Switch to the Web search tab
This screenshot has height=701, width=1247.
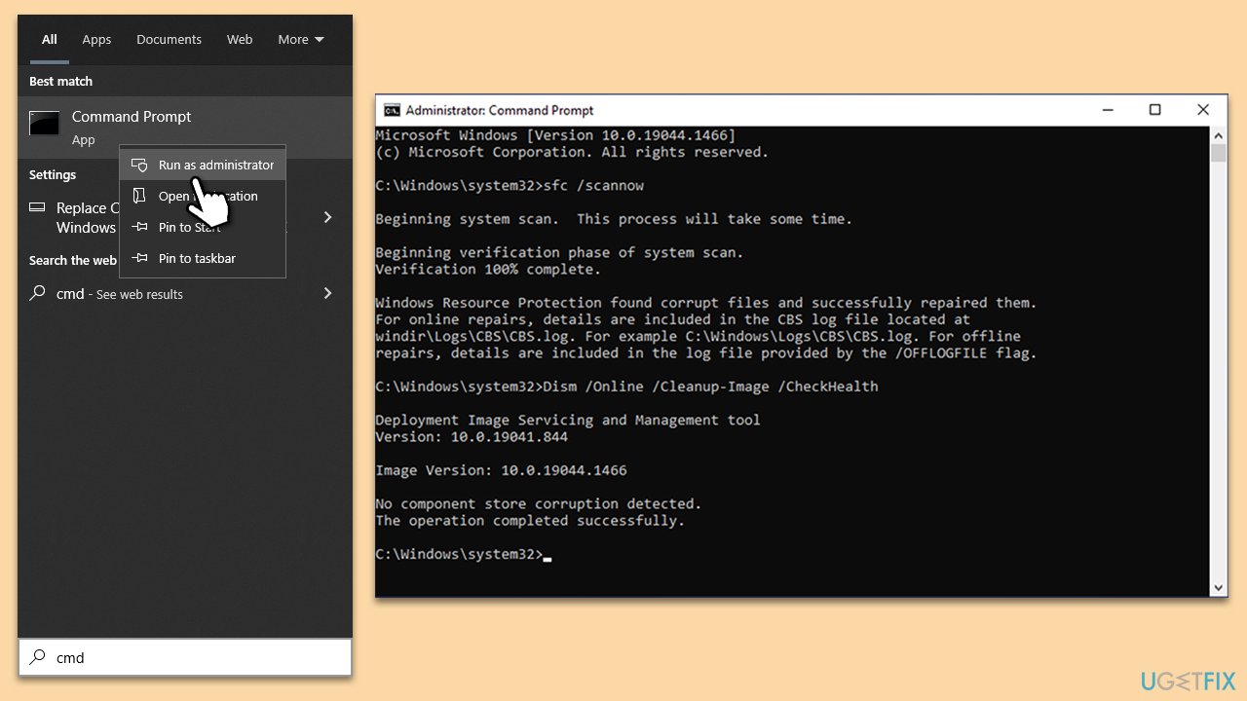click(240, 40)
